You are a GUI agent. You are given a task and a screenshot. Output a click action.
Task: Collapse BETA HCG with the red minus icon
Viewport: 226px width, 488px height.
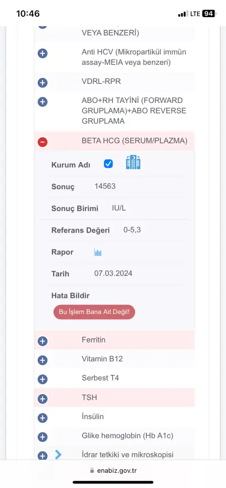click(42, 142)
